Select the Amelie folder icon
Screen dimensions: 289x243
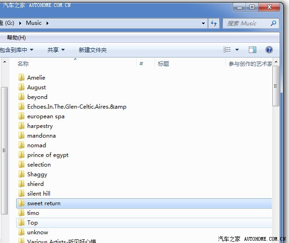(21, 77)
